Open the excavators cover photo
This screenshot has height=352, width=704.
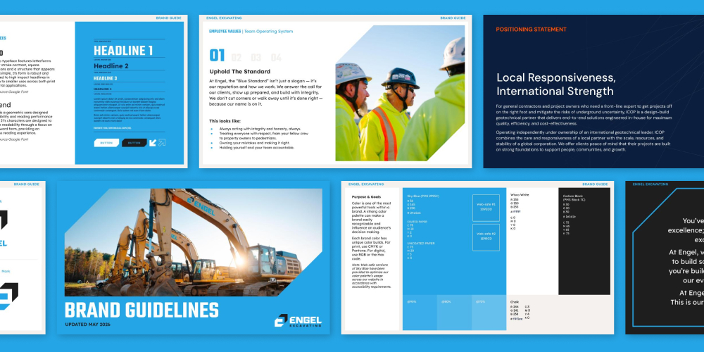[x=194, y=242]
